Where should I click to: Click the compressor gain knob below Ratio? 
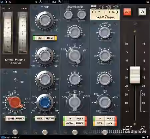point(75,79)
